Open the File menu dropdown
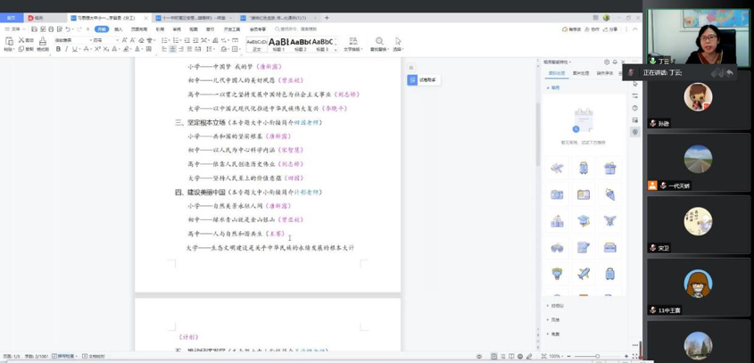This screenshot has height=363, width=754. 15,29
